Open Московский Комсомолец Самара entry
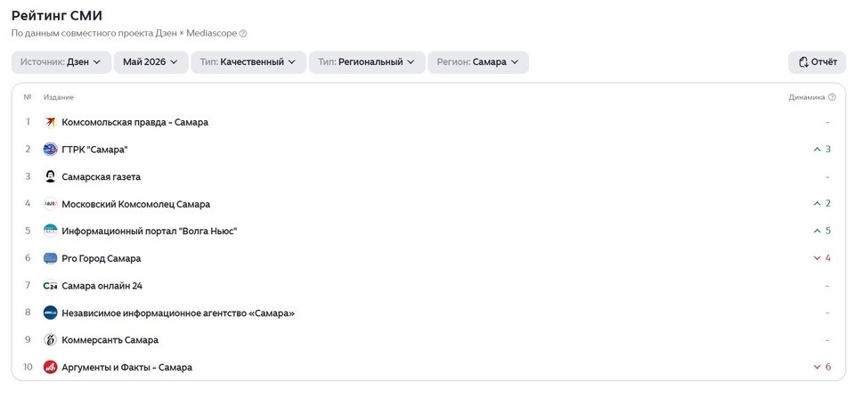855x399 pixels. [x=135, y=204]
